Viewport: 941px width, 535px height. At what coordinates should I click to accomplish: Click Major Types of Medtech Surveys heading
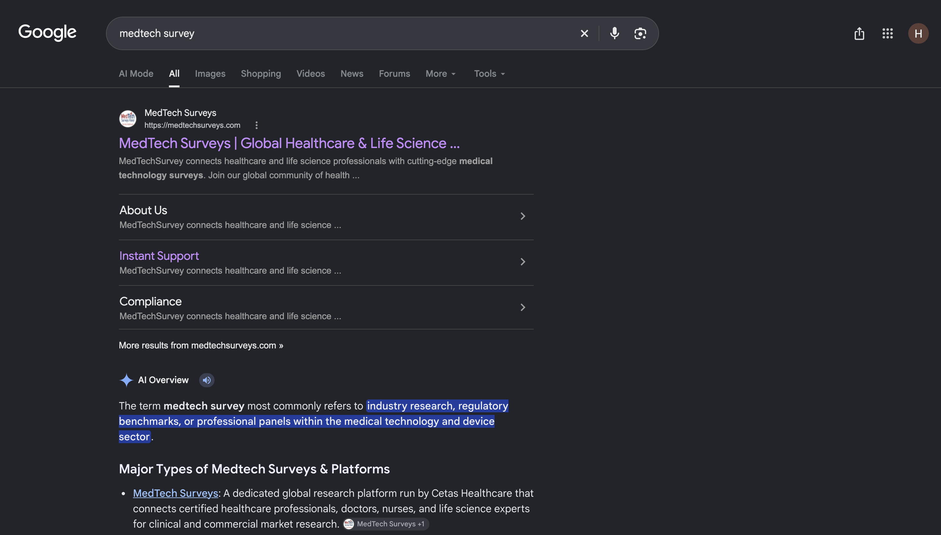254,469
